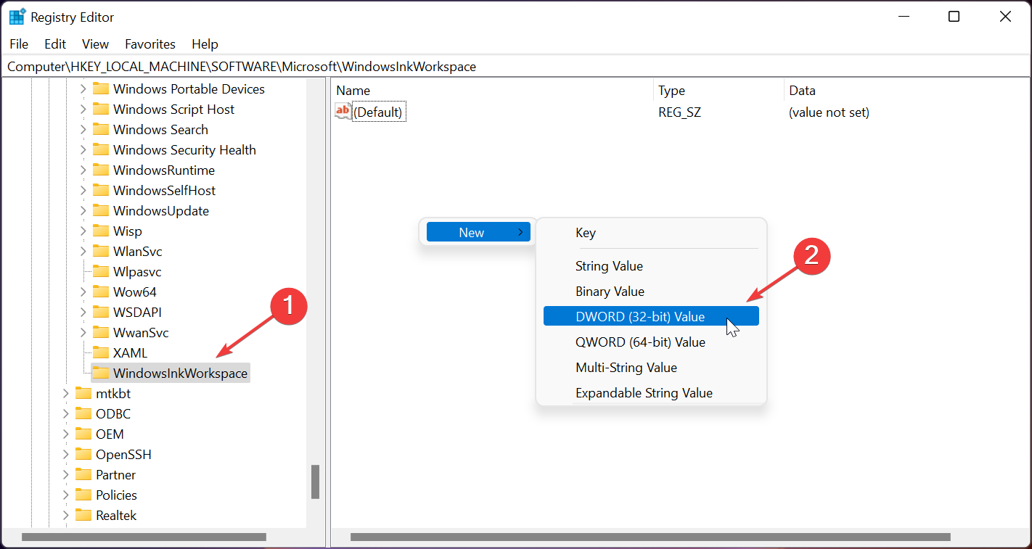Expand the Wisp key chevron
Image resolution: width=1032 pixels, height=549 pixels.
[83, 231]
